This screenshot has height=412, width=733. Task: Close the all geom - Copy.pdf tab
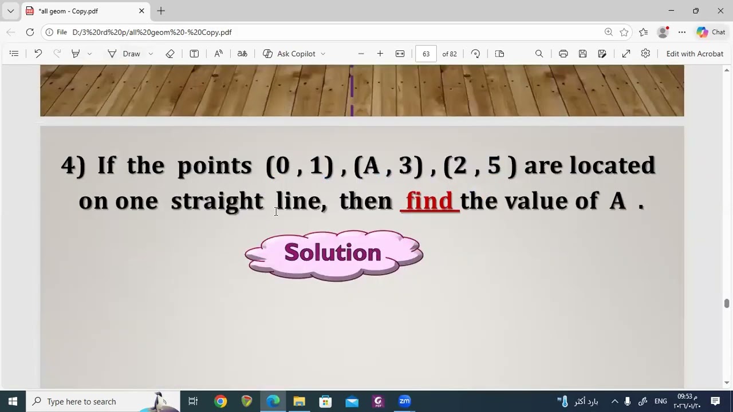click(x=141, y=11)
